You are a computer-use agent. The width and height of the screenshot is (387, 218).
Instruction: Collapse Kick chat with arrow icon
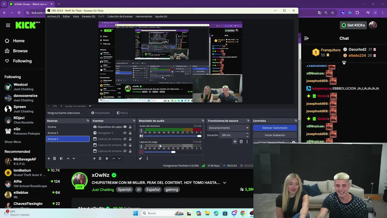pyautogui.click(x=306, y=38)
